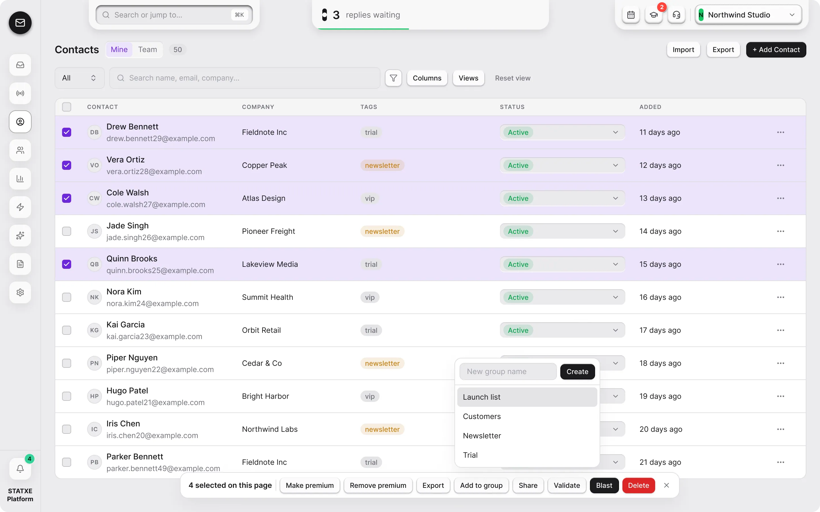Open row actions menu for Nora Kim
Image resolution: width=820 pixels, height=512 pixels.
[780, 297]
